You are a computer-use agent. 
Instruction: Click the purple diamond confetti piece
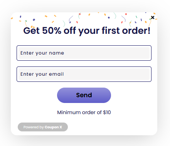34,20
